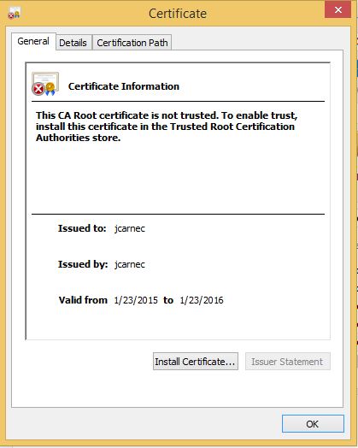Click the valid from date 1/23/2015

pos(136,300)
